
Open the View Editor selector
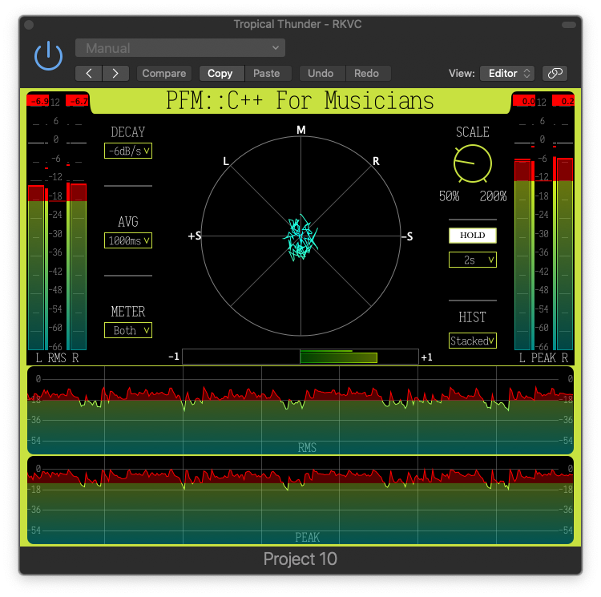pyautogui.click(x=507, y=73)
